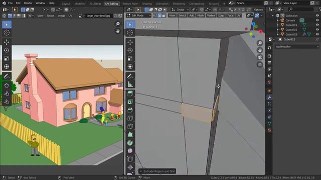
Task: Open the Edit Mode dropdown
Action: tap(138, 15)
